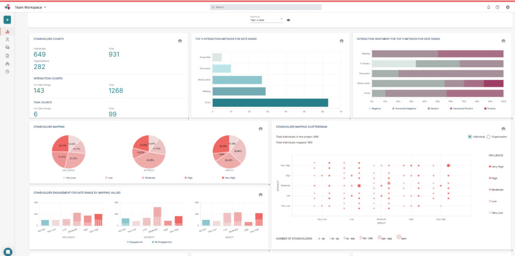The image size is (515, 256).
Task: Select the Organisation radio button
Action: [x=488, y=137]
